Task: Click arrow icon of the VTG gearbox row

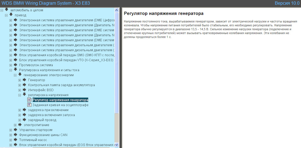Action: point(16,60)
